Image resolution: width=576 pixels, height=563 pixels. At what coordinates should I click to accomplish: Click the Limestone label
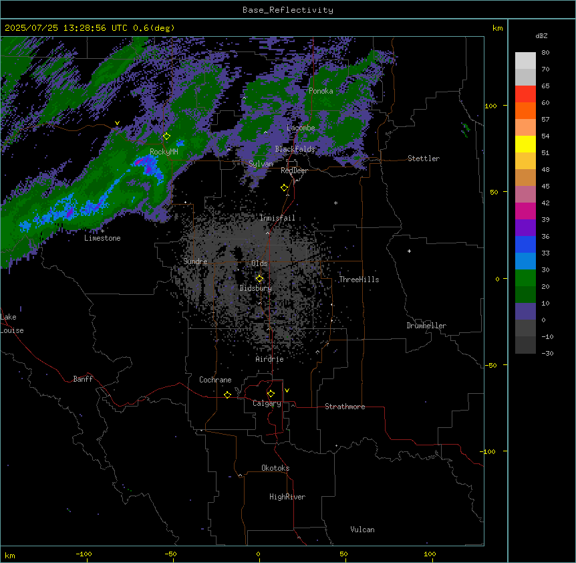pos(102,238)
